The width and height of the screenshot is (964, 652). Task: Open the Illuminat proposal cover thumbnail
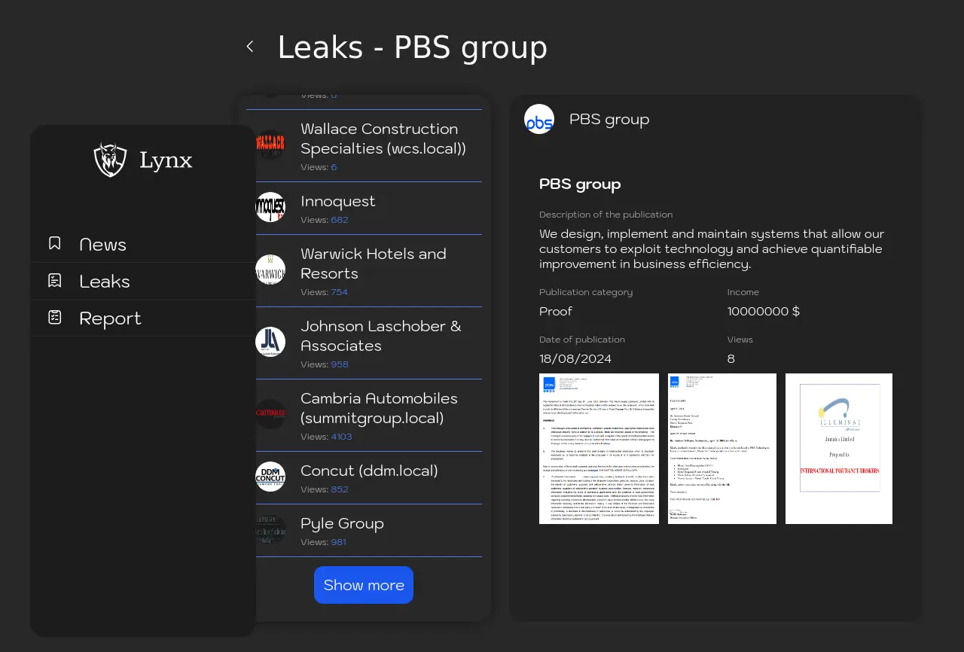[x=838, y=449]
